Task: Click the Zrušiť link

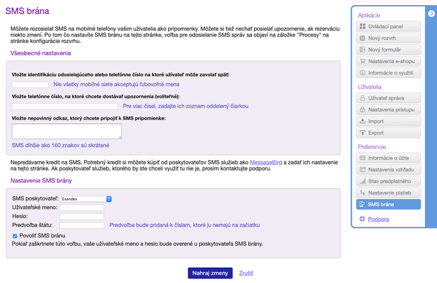Action: click(246, 273)
